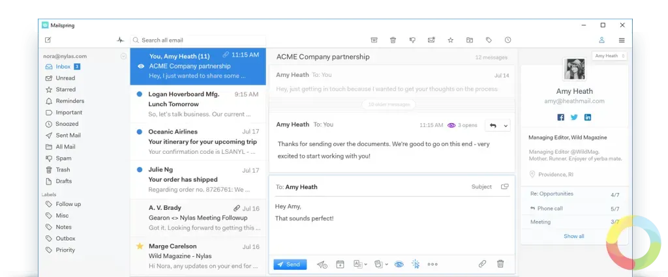Click the Show all link
The height and width of the screenshot is (277, 668).
click(574, 236)
